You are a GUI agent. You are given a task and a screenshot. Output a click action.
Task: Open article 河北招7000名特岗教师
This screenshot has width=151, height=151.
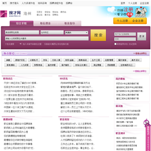(19, 91)
